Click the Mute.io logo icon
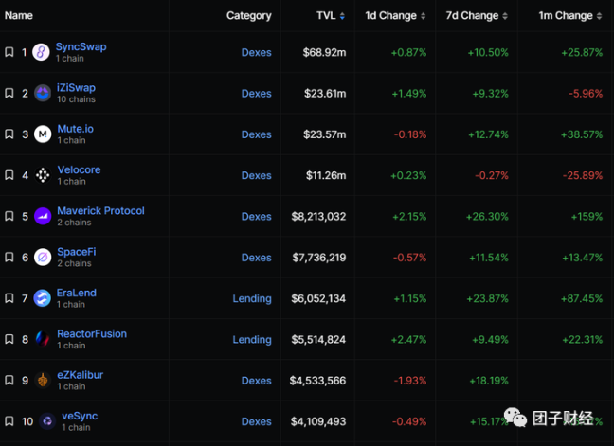This screenshot has height=446, width=614. click(43, 134)
